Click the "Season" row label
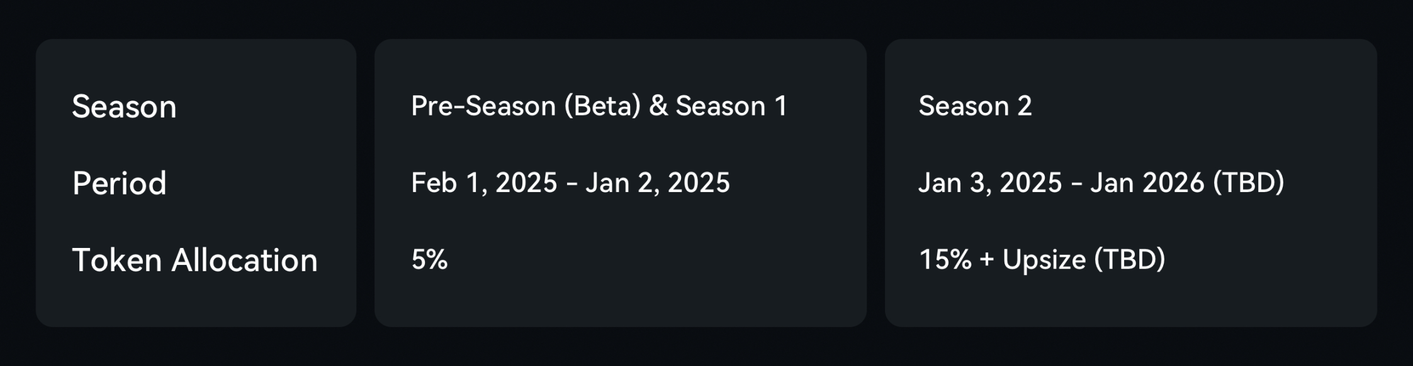The height and width of the screenshot is (366, 1413). point(124,107)
